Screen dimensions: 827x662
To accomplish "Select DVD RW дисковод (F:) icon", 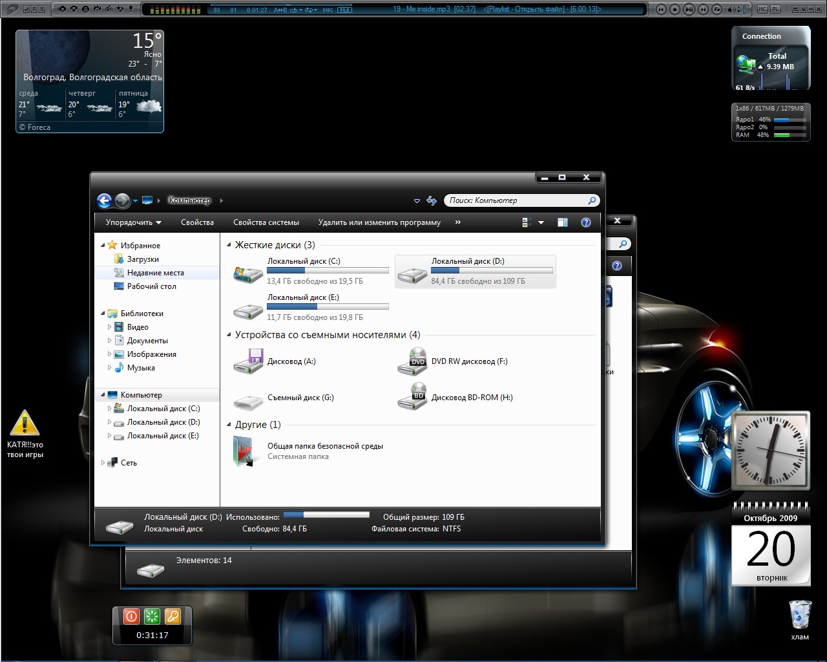I will click(x=412, y=361).
